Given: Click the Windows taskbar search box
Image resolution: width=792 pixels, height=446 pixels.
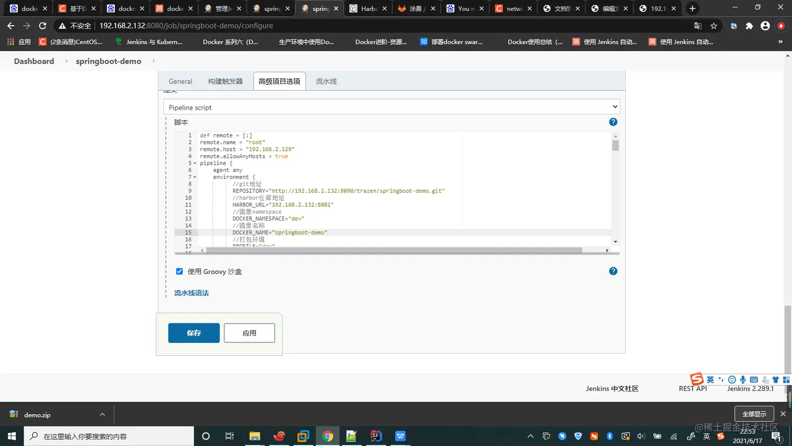Looking at the screenshot, I should pos(109,436).
